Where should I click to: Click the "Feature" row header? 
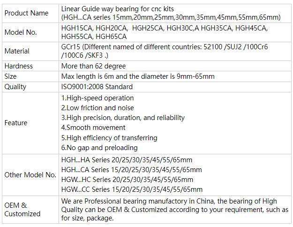[x=16, y=123]
